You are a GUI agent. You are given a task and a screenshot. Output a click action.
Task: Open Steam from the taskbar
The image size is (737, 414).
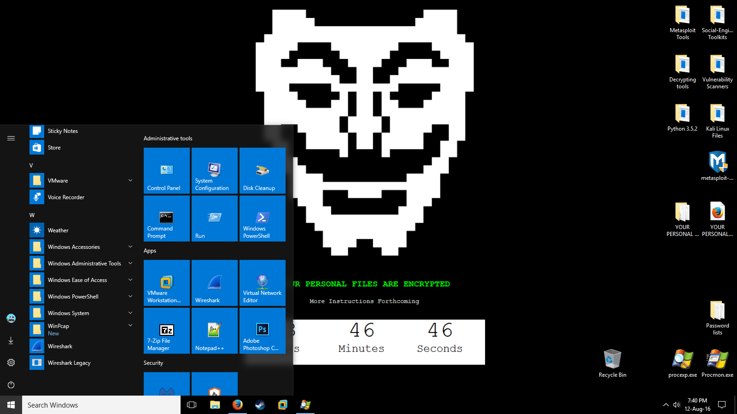point(260,405)
